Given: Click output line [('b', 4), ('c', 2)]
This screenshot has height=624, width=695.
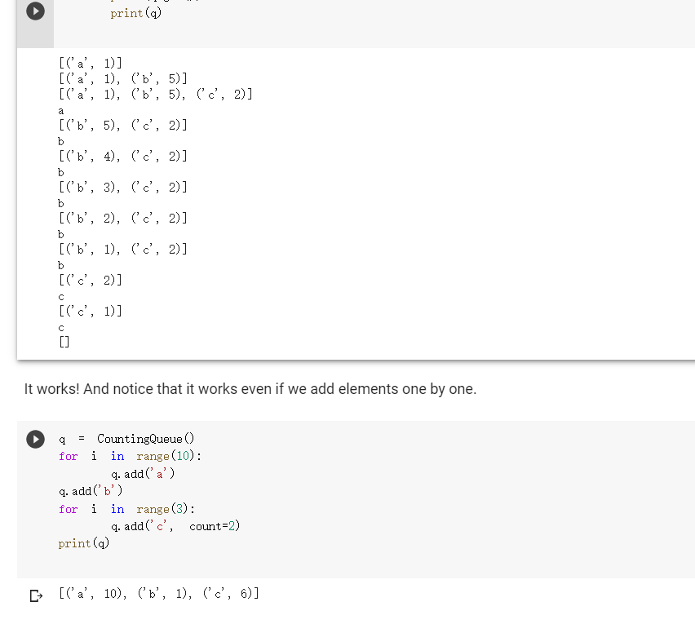Looking at the screenshot, I should click(x=123, y=156).
